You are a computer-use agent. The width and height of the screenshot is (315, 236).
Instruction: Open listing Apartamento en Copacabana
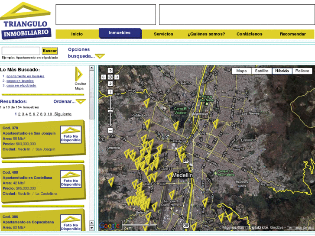tap(28, 222)
